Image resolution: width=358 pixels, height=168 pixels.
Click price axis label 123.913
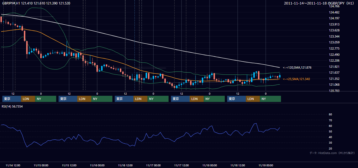[334, 24]
